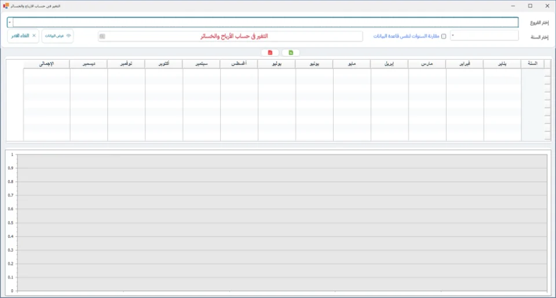
Task: Click the يوليو column header
Action: [x=277, y=64]
